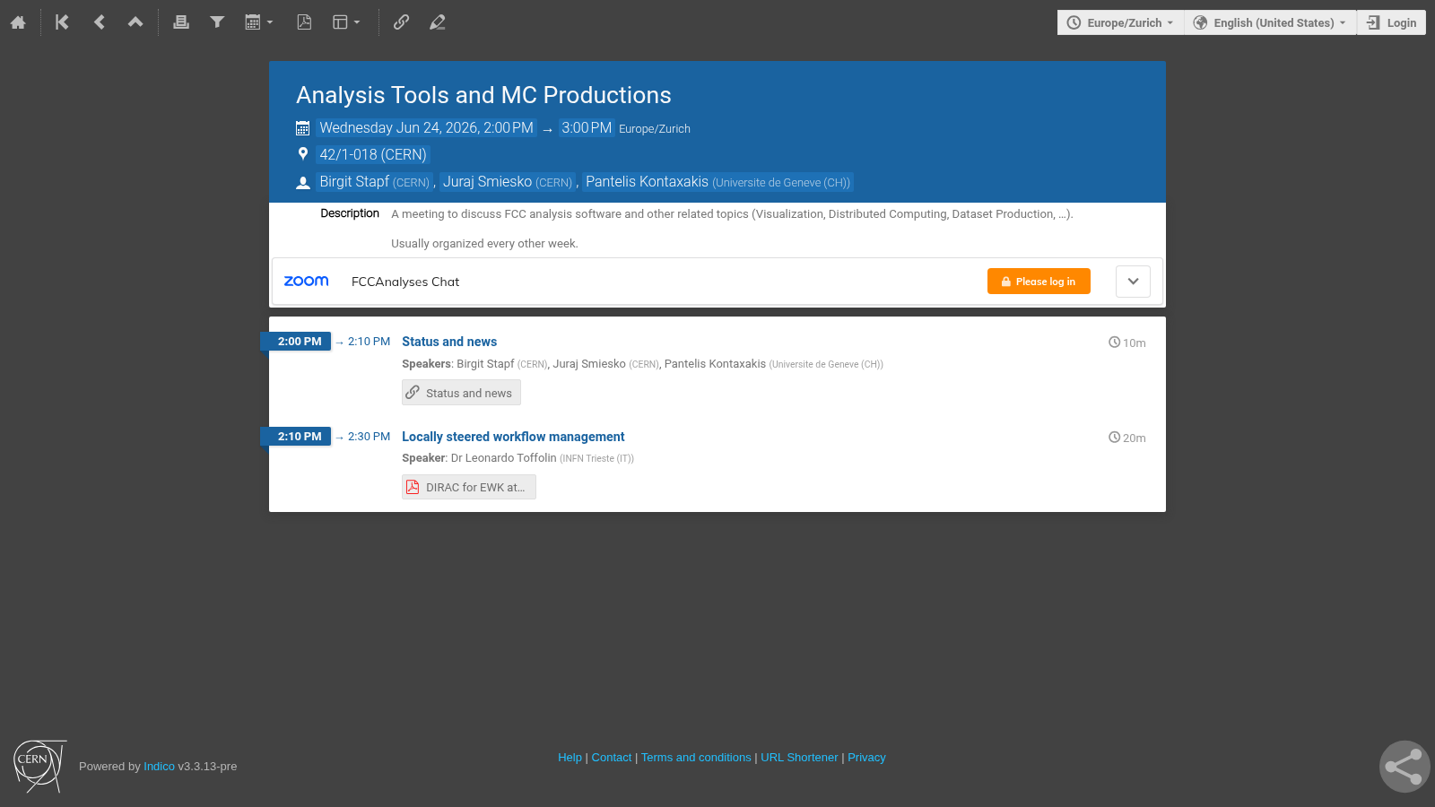Click the Login button
This screenshot has height=807, width=1435.
(x=1392, y=22)
